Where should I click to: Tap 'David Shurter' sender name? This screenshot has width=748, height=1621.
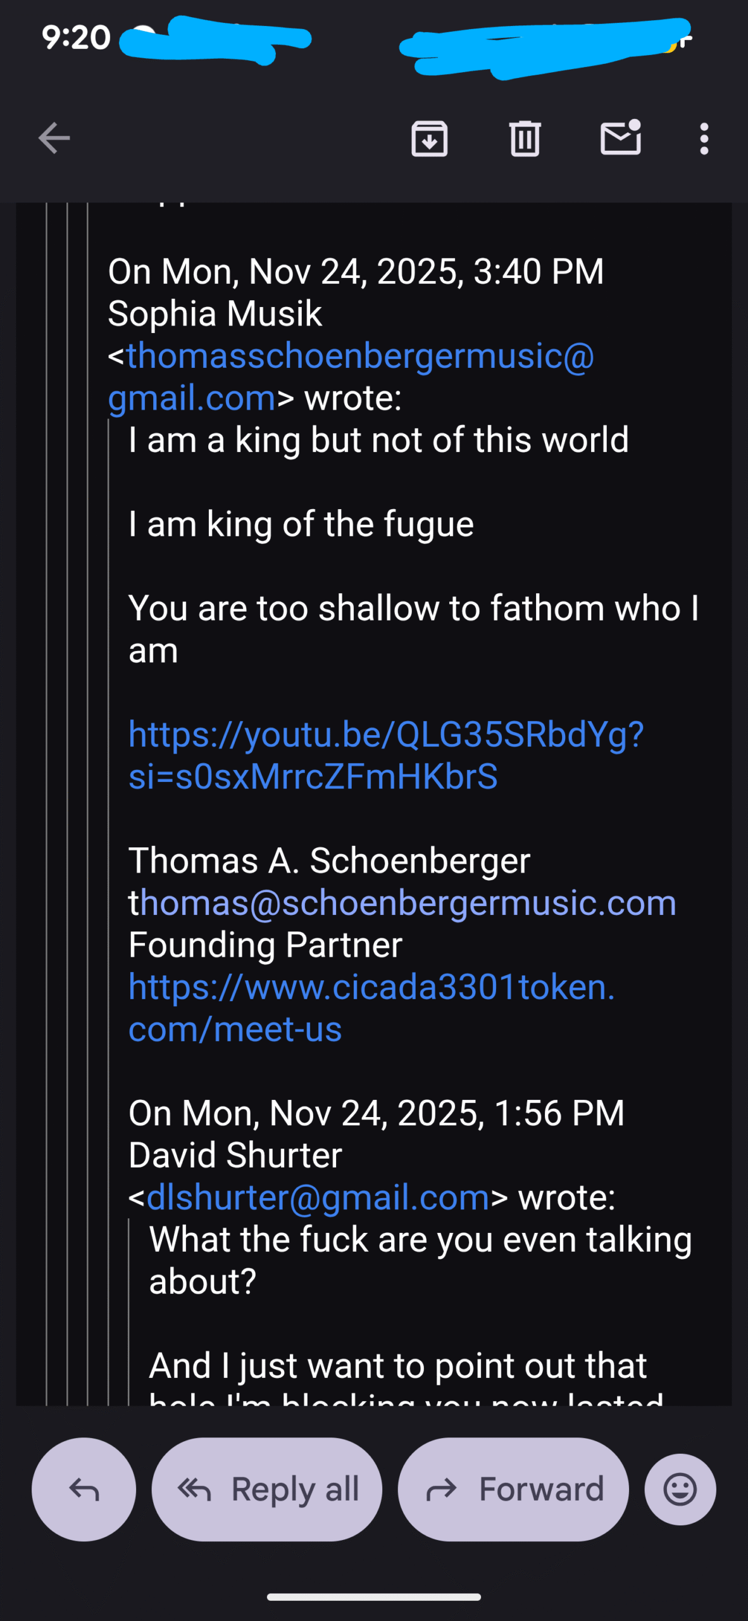(235, 1155)
